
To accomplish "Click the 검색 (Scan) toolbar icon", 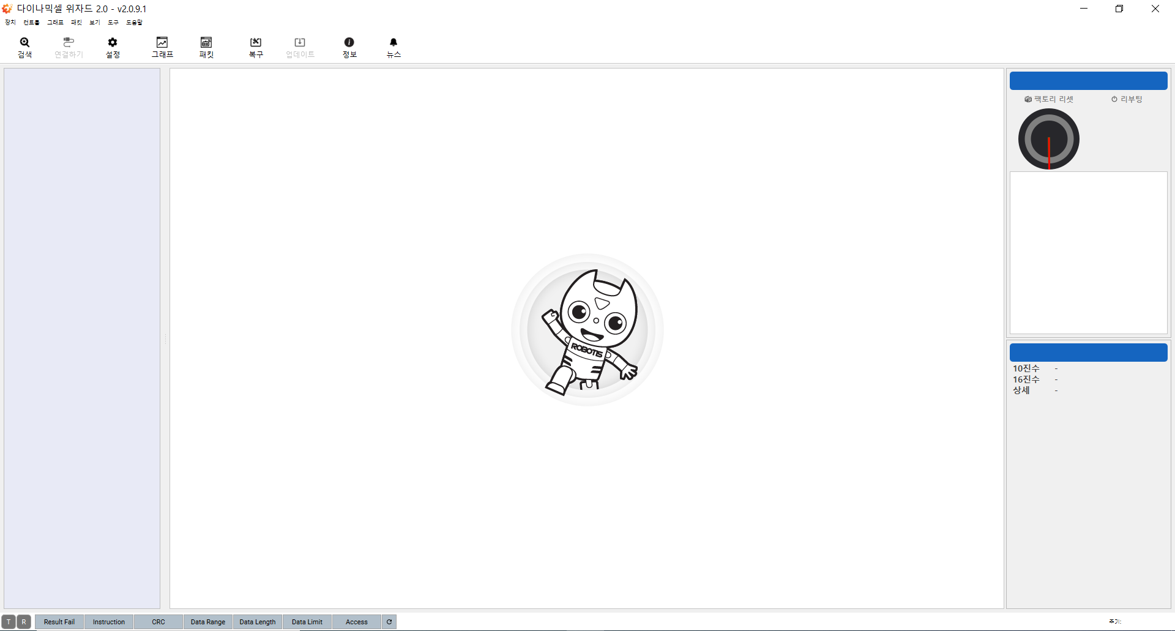I will (24, 47).
